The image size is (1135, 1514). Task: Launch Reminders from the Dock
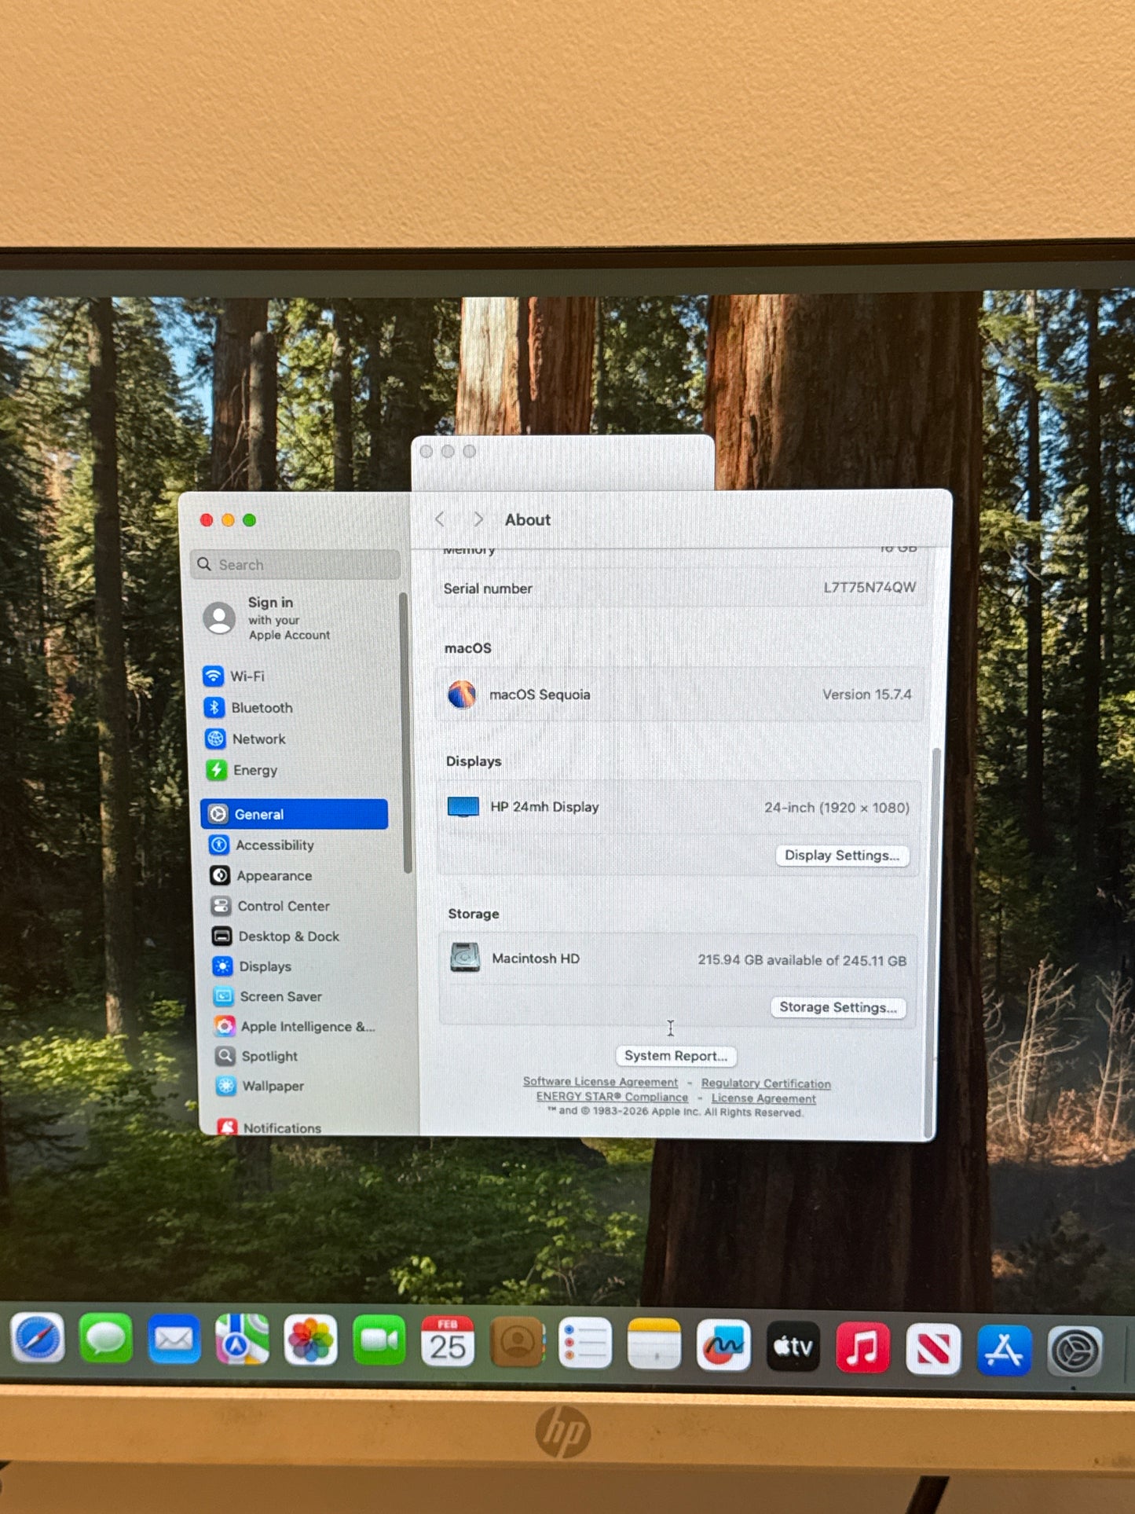click(x=585, y=1344)
